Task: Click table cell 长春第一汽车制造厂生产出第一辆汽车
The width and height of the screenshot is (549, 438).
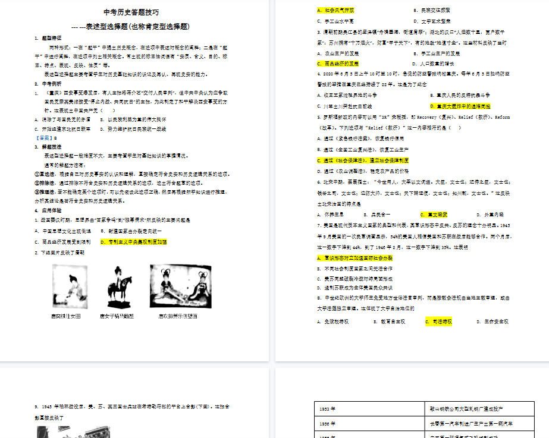Action: (x=479, y=424)
